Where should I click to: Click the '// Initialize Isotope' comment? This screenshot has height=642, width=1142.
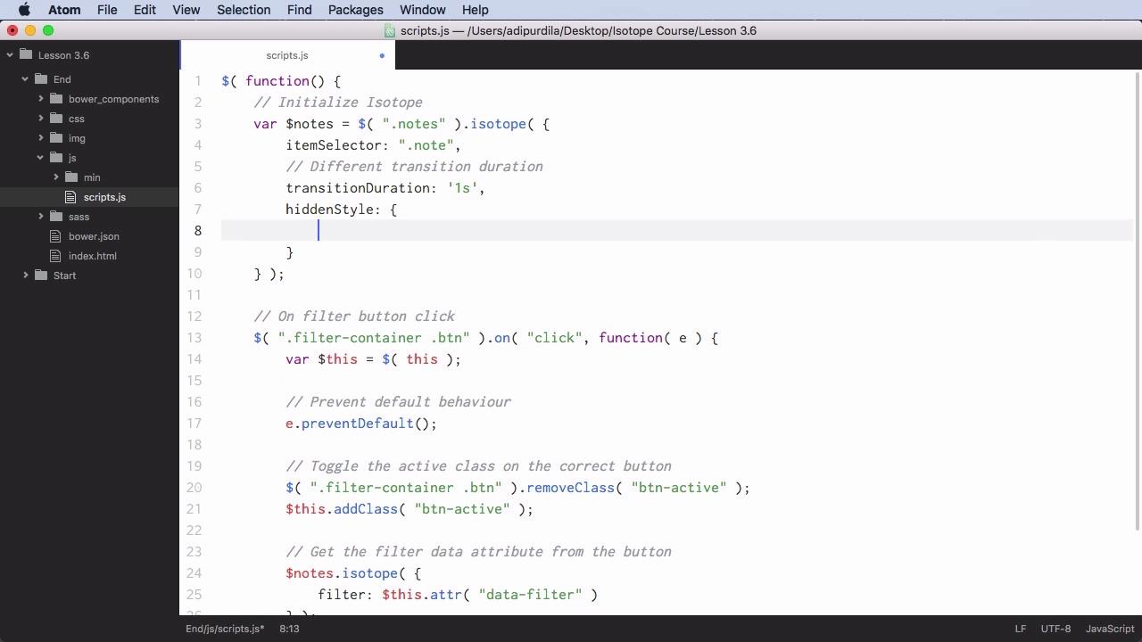(x=338, y=103)
